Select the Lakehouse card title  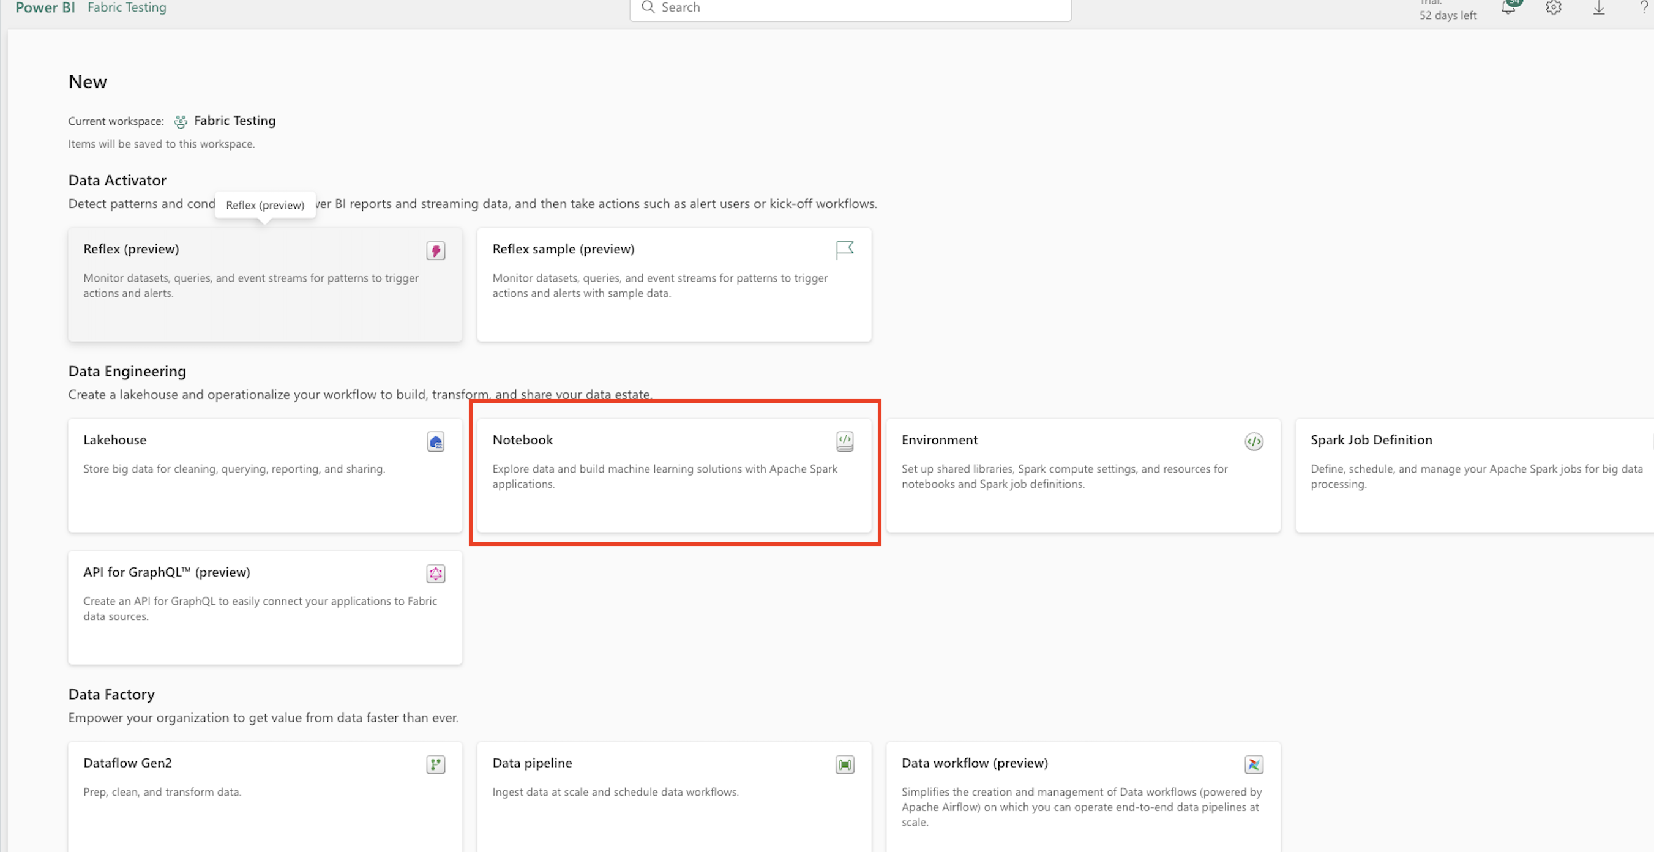[x=115, y=440]
